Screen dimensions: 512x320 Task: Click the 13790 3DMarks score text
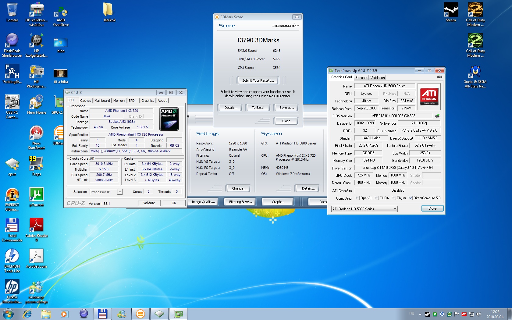point(258,40)
